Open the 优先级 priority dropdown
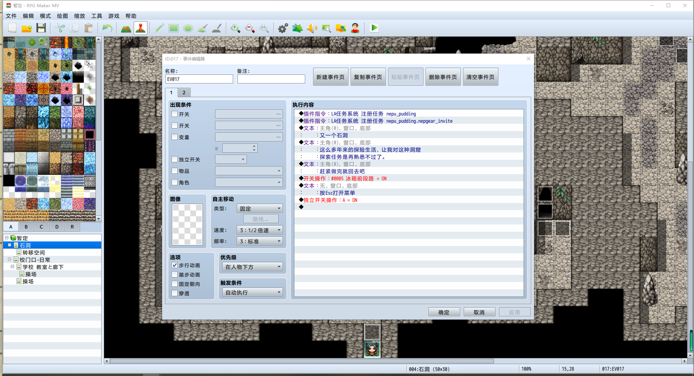The width and height of the screenshot is (694, 376). coord(253,267)
